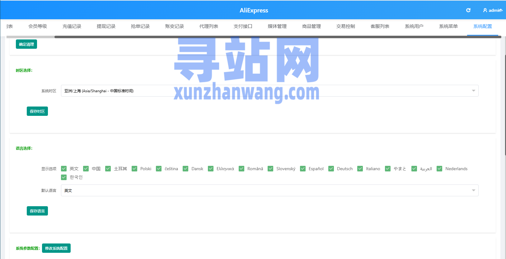Click the 修改系统配置 button
Image resolution: width=506 pixels, height=259 pixels.
coord(56,248)
